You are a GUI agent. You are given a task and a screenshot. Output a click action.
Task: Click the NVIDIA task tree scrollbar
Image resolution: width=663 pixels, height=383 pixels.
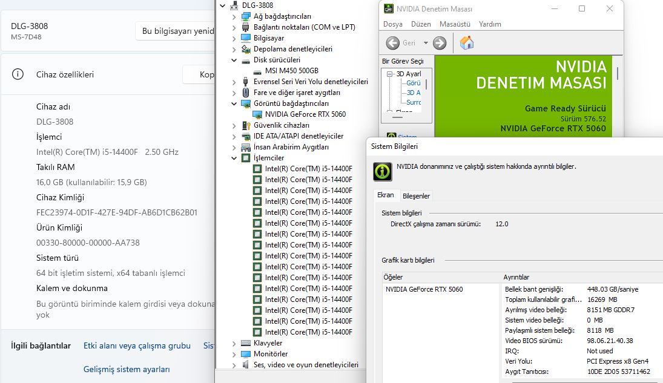[x=426, y=85]
